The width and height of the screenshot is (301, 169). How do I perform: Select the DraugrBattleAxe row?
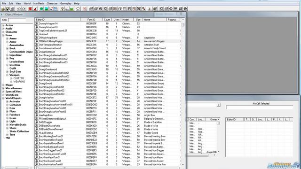coord(108,52)
